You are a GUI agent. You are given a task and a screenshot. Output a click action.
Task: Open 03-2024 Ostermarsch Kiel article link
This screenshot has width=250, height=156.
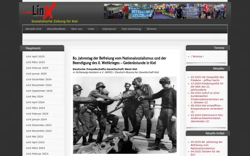point(207,118)
